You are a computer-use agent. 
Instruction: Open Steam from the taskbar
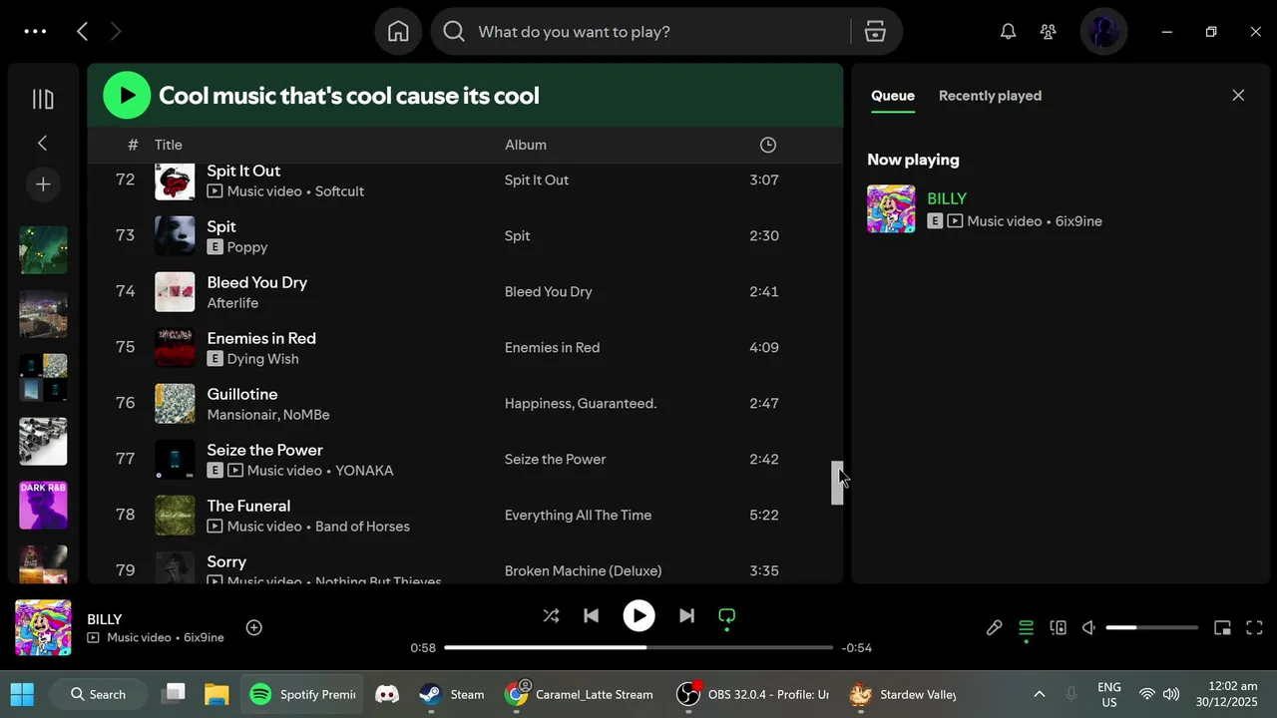coord(452,694)
